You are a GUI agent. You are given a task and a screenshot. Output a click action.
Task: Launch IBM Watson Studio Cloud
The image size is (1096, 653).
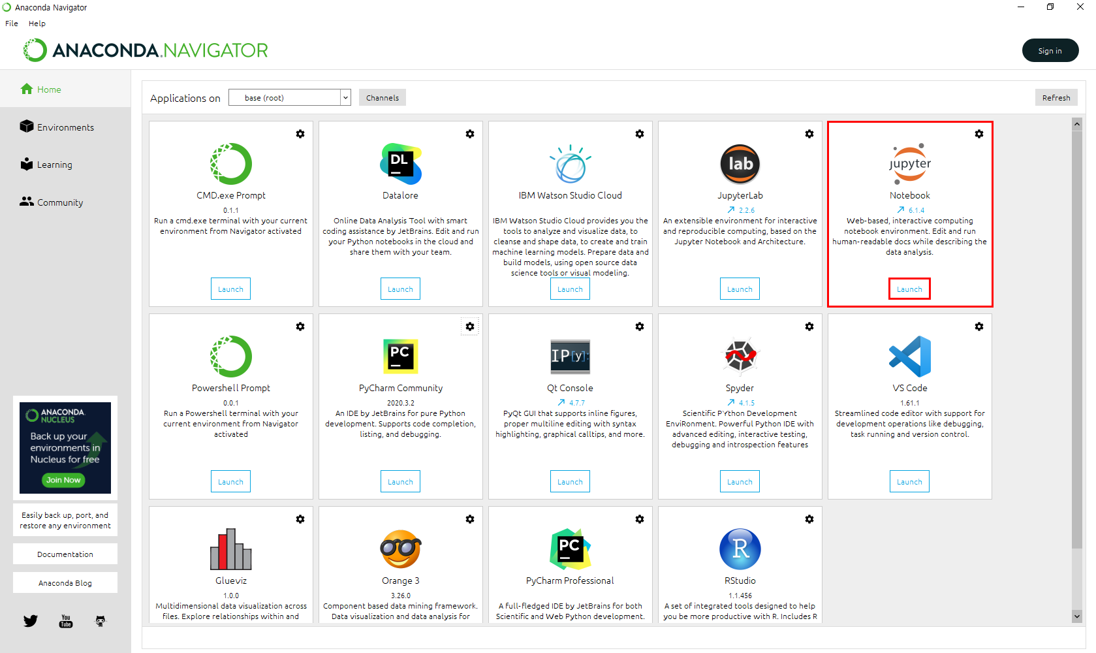(x=571, y=289)
